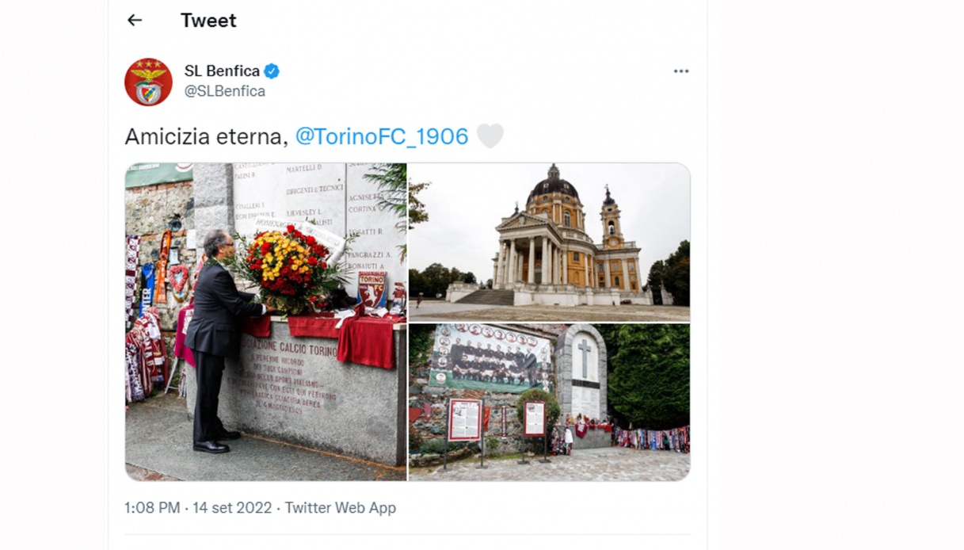Viewport: 964px width, 550px height.
Task: Go back using the arrow icon
Action: point(135,21)
